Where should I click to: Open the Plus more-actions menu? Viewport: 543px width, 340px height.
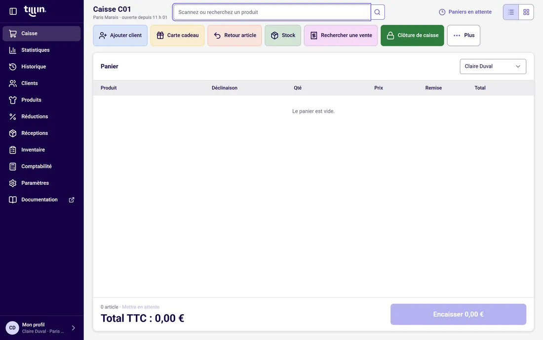[464, 36]
